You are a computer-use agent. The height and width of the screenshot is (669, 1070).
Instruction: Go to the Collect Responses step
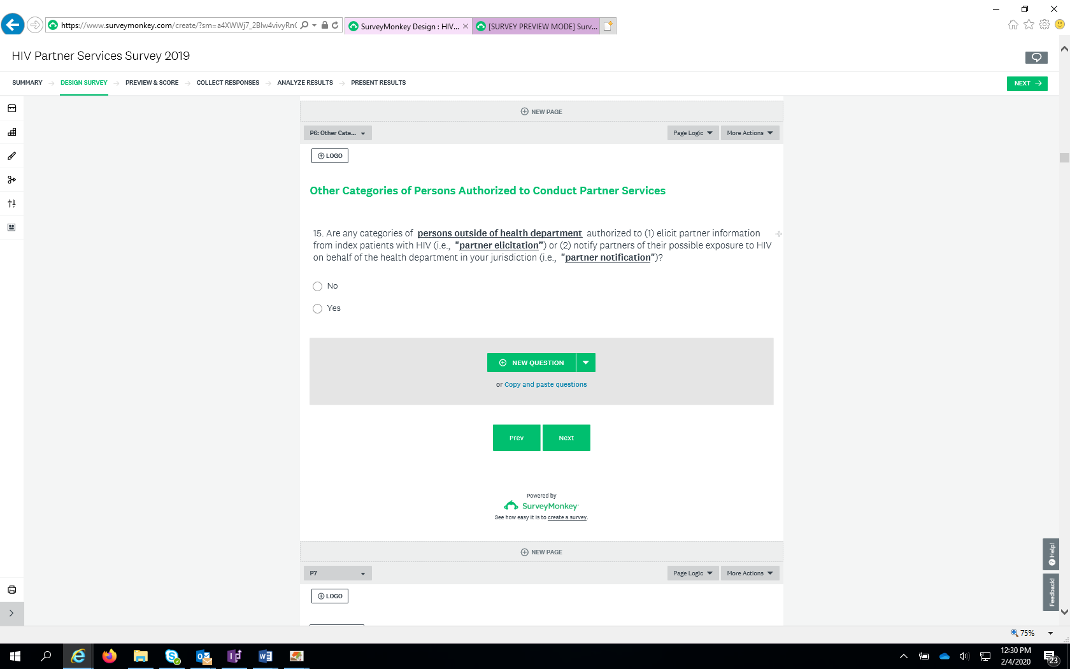click(228, 83)
